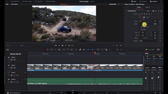Select Version 4 in the inspector
Viewport: 168px width, 94px height.
(x=147, y=14)
